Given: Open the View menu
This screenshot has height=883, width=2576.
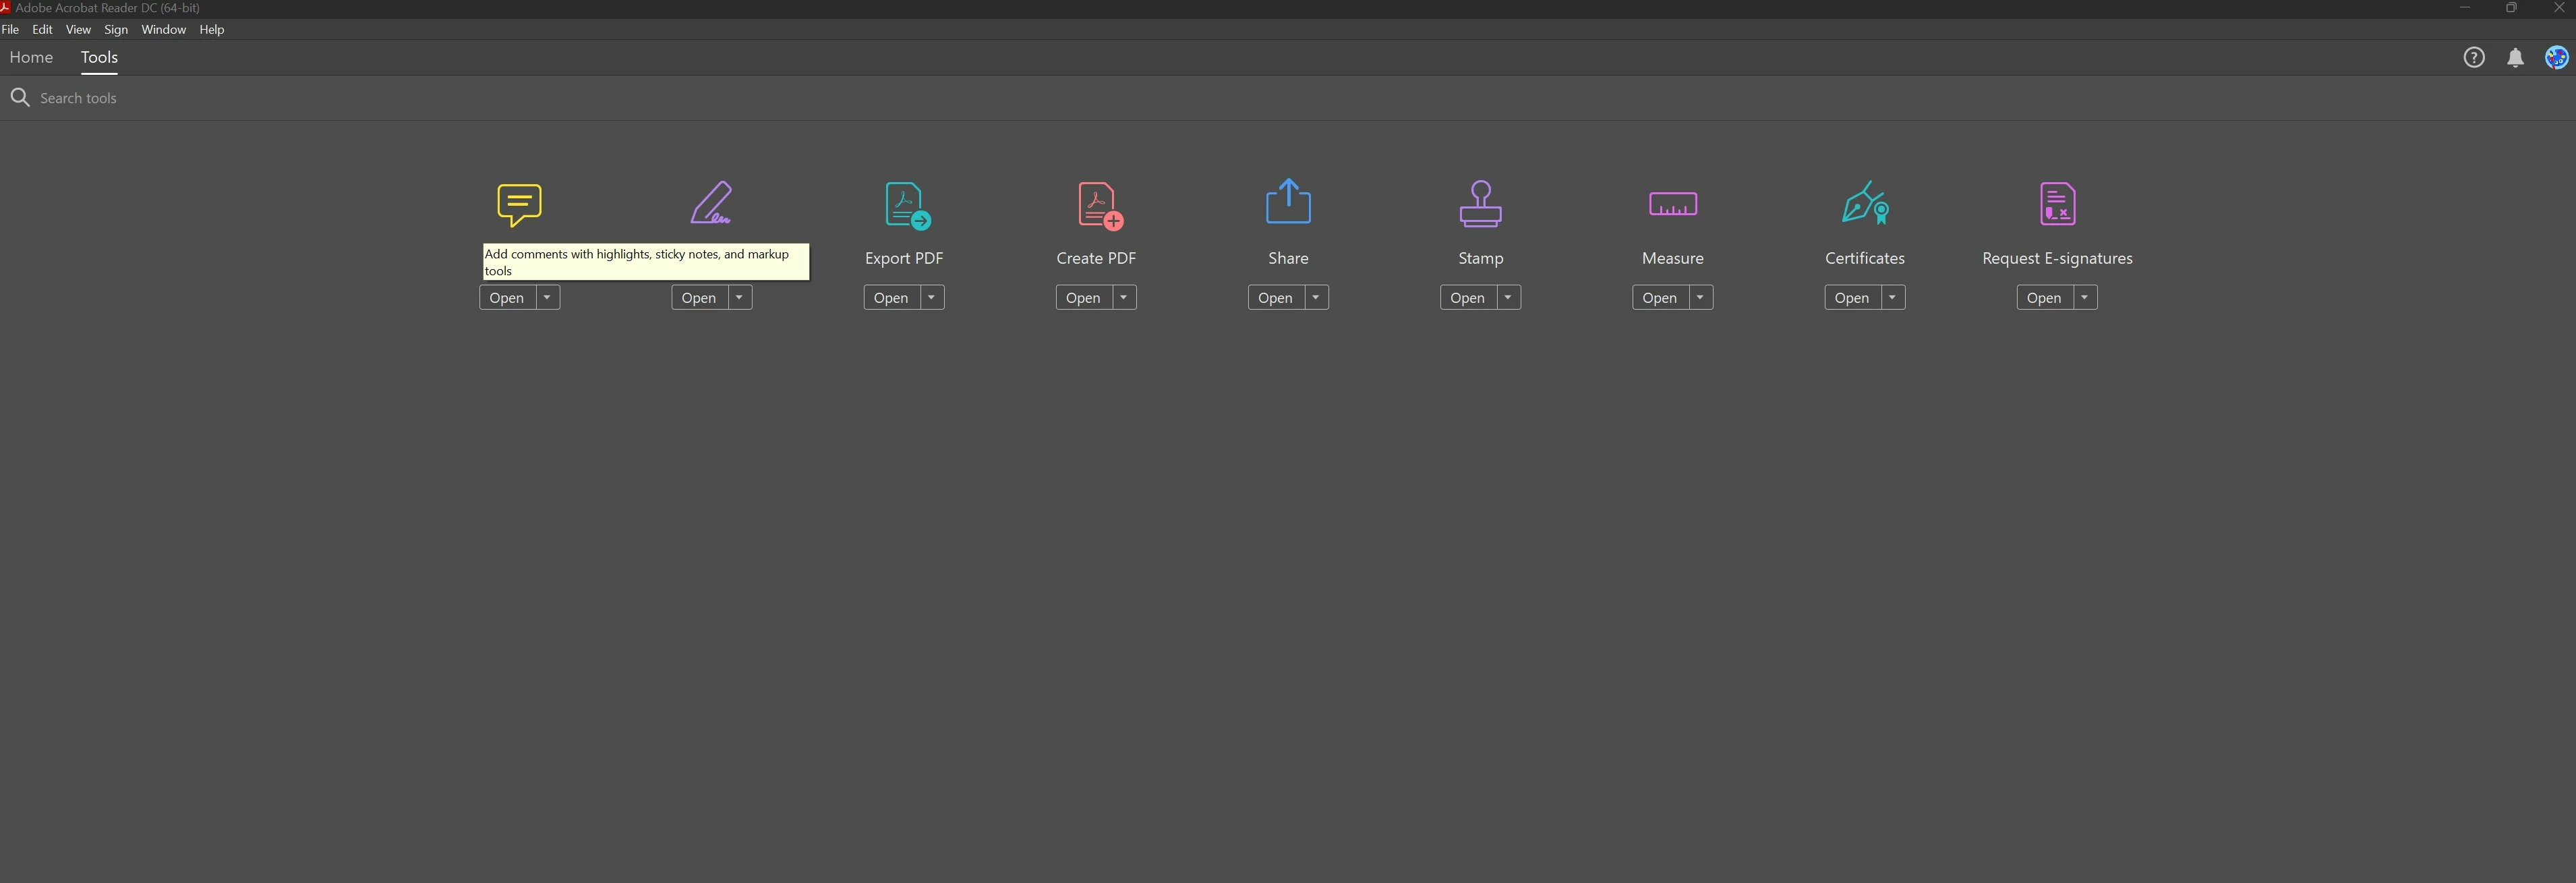Looking at the screenshot, I should coord(78,30).
